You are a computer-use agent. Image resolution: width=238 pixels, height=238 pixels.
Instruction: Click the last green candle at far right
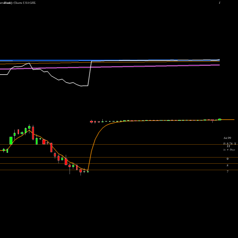pos(219,119)
